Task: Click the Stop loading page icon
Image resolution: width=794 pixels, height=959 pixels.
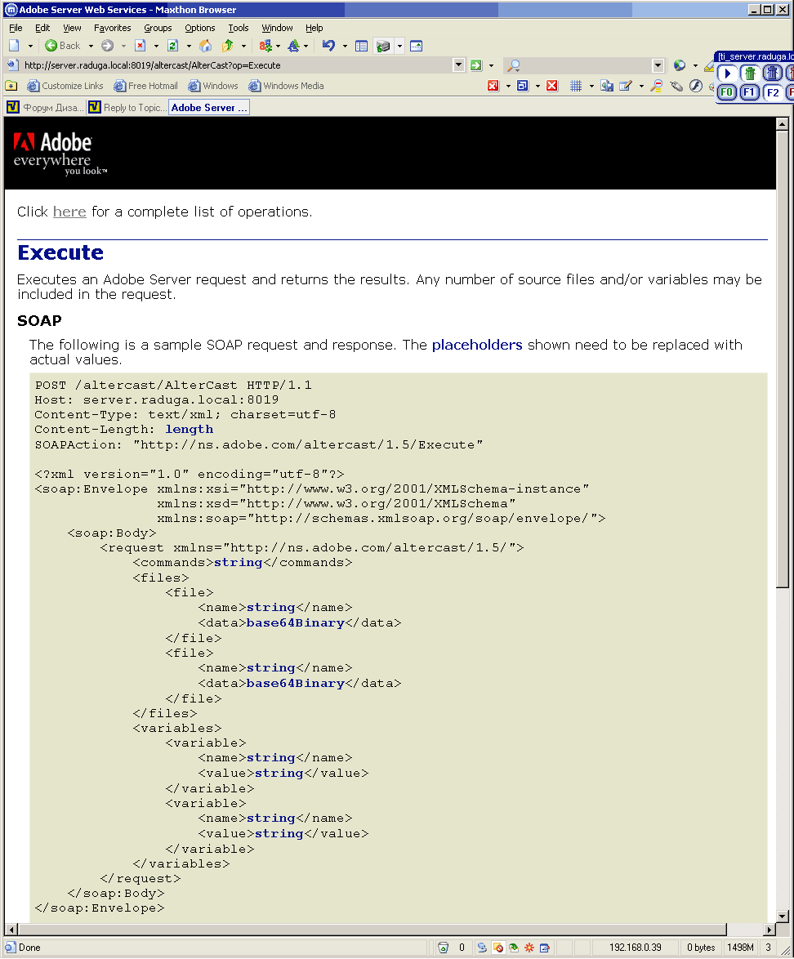Action: pos(140,46)
